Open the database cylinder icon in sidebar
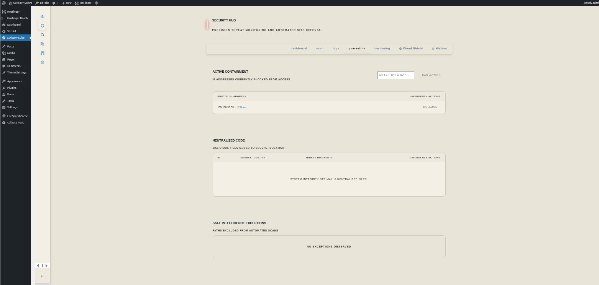The image size is (599, 285). (x=43, y=53)
